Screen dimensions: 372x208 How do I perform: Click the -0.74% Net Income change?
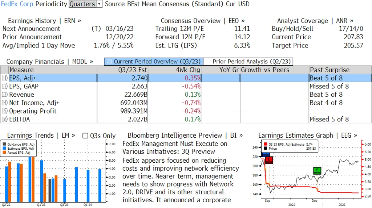191,103
